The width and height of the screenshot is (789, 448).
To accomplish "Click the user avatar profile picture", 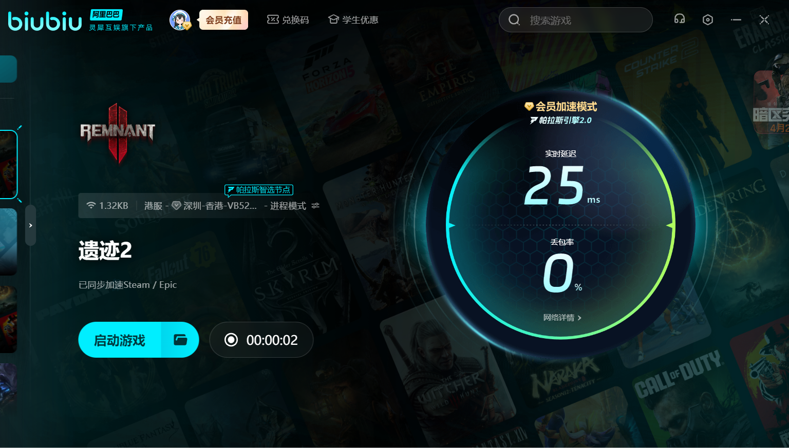I will tap(179, 20).
